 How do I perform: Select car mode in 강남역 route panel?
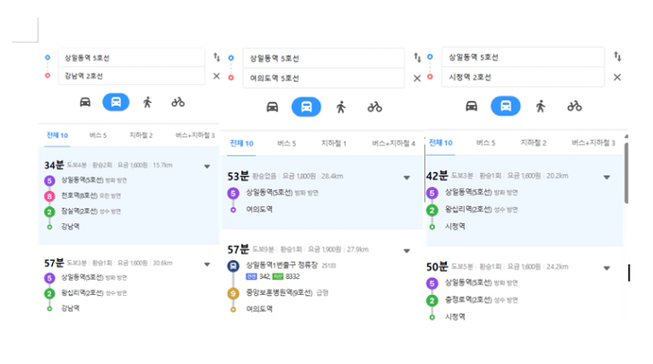[85, 102]
